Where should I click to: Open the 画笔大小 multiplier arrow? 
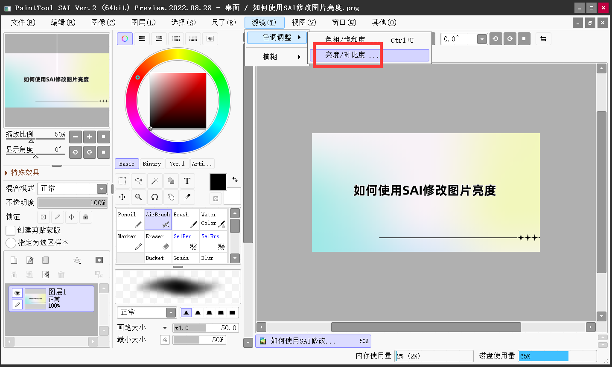[165, 328]
